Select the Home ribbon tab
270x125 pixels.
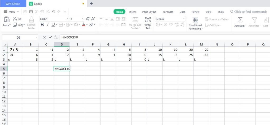tap(119, 12)
